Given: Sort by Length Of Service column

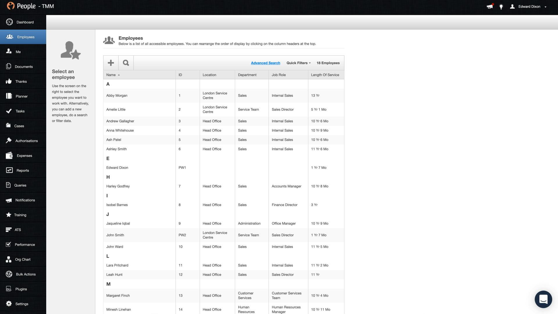Looking at the screenshot, I should [x=325, y=75].
